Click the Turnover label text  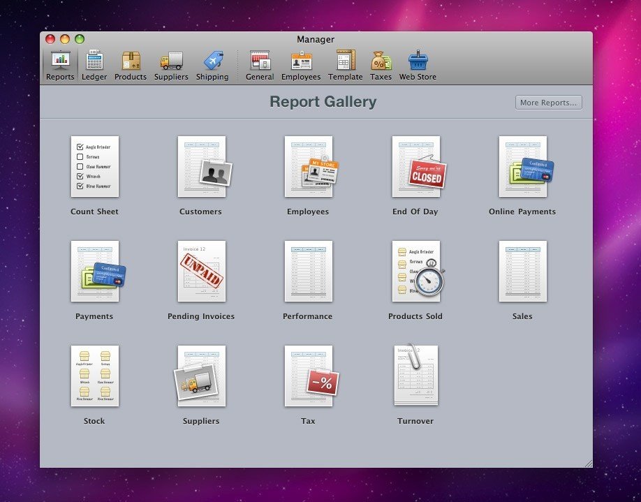(415, 420)
